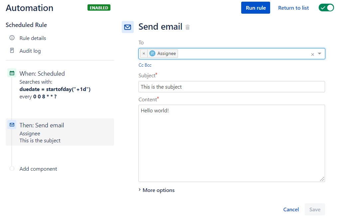Click the envelope icon for Then: Send email
340x218 pixels.
[x=12, y=125]
